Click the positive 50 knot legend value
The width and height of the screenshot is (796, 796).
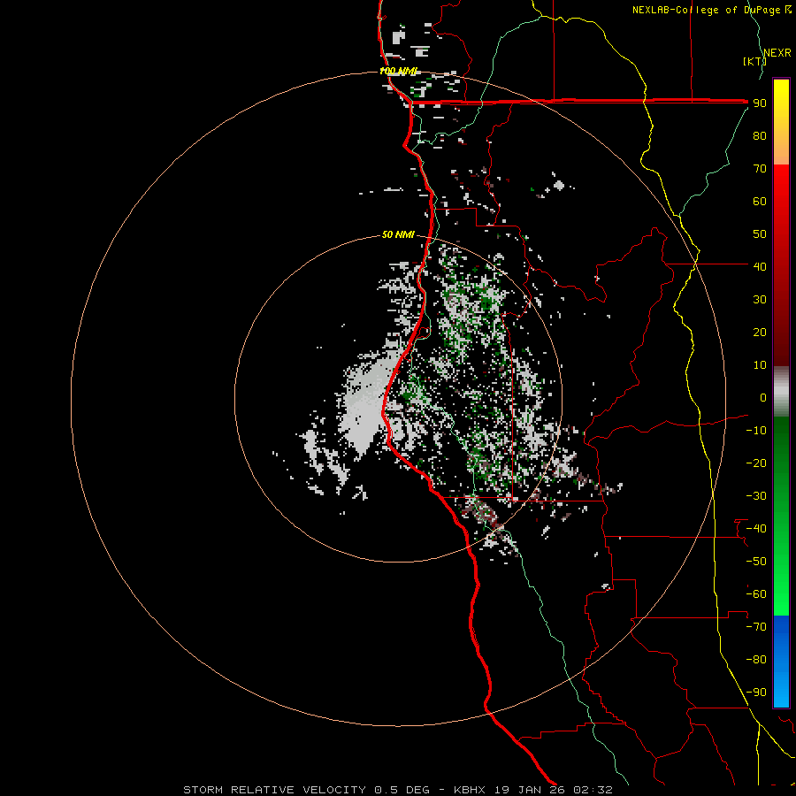[760, 234]
